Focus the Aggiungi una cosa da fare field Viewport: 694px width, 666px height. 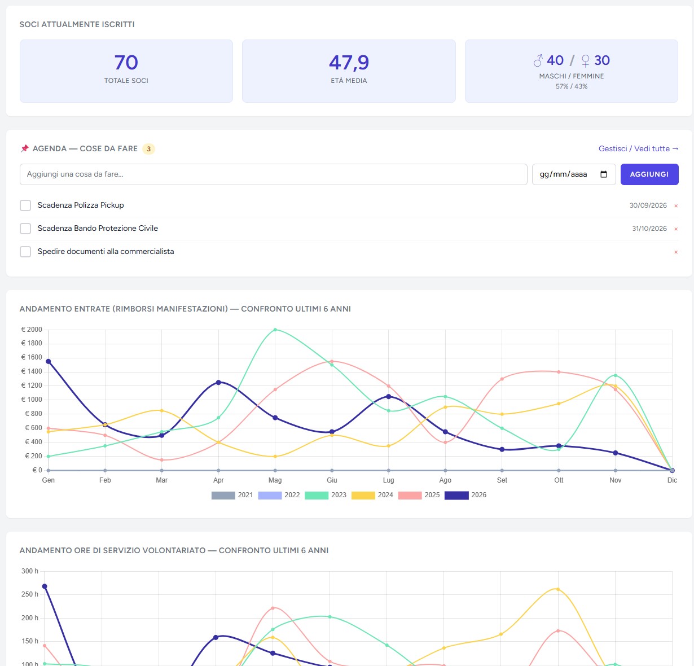274,174
